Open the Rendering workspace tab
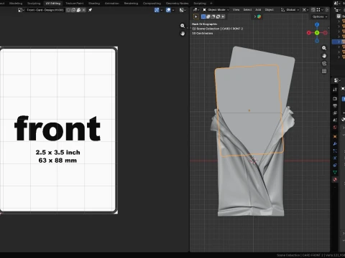This screenshot has height=258, width=345. (131, 4)
